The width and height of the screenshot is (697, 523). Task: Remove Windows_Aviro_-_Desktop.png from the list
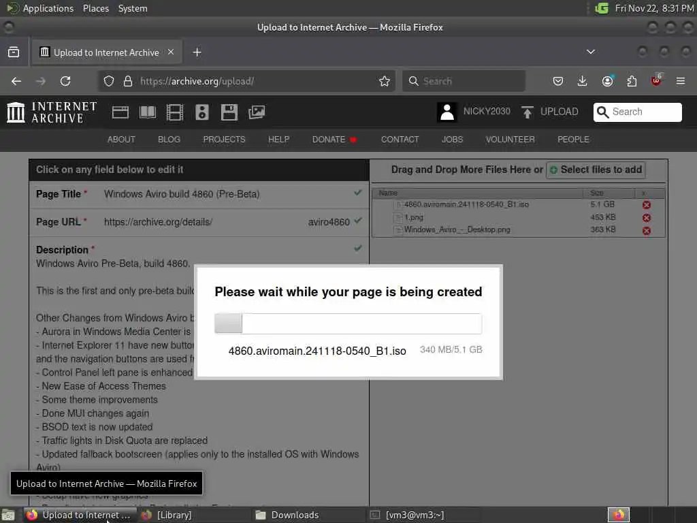647,230
